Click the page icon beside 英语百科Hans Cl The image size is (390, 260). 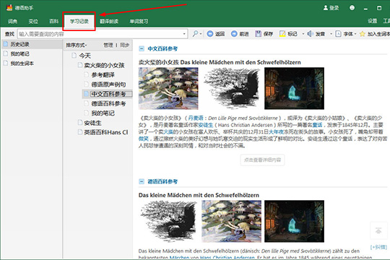click(80, 132)
